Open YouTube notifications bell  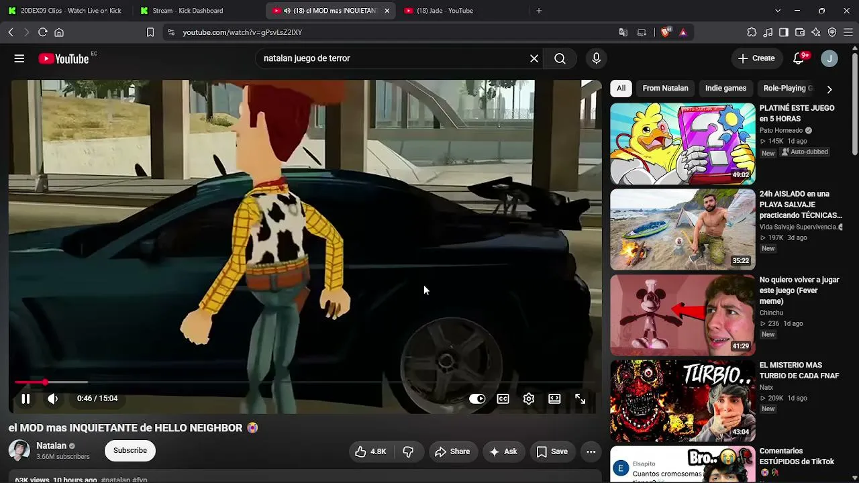pyautogui.click(x=799, y=58)
